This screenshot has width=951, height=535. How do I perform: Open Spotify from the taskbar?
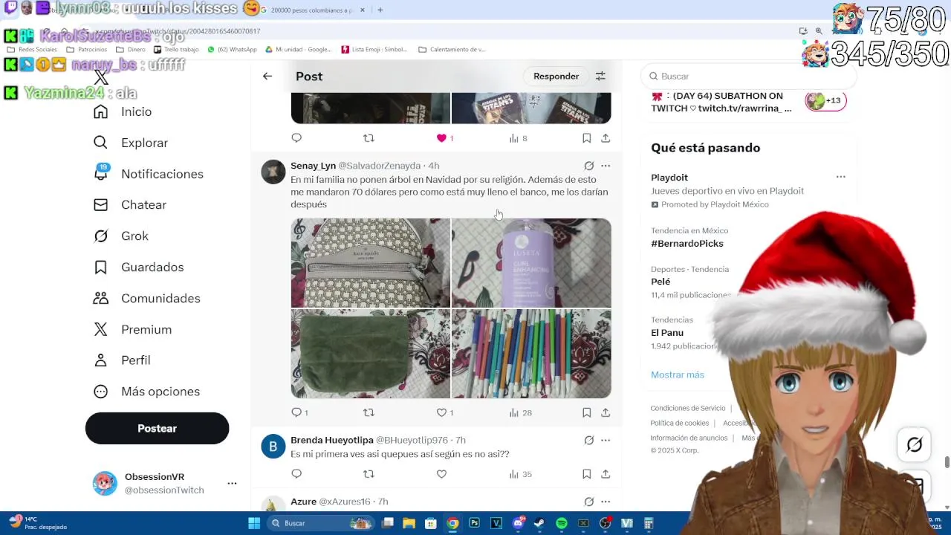tap(562, 523)
